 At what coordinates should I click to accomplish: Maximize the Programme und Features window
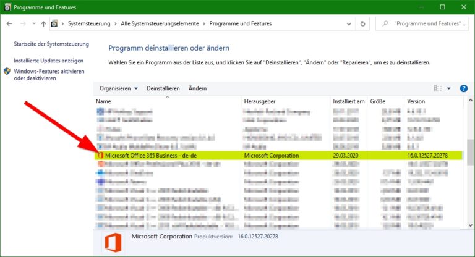coord(443,7)
